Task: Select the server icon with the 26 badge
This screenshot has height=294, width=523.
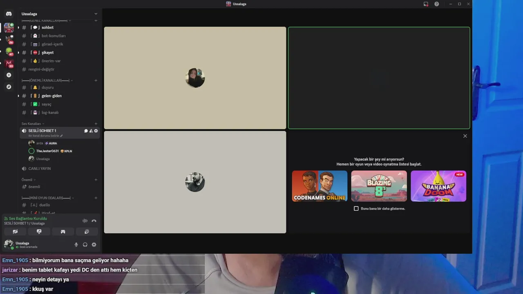Action: point(9,39)
